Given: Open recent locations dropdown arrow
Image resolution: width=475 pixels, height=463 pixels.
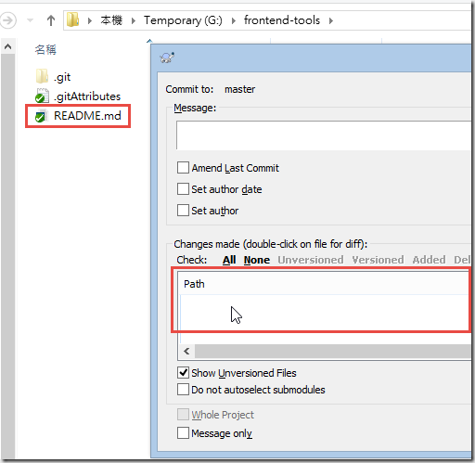Looking at the screenshot, I should 30,20.
